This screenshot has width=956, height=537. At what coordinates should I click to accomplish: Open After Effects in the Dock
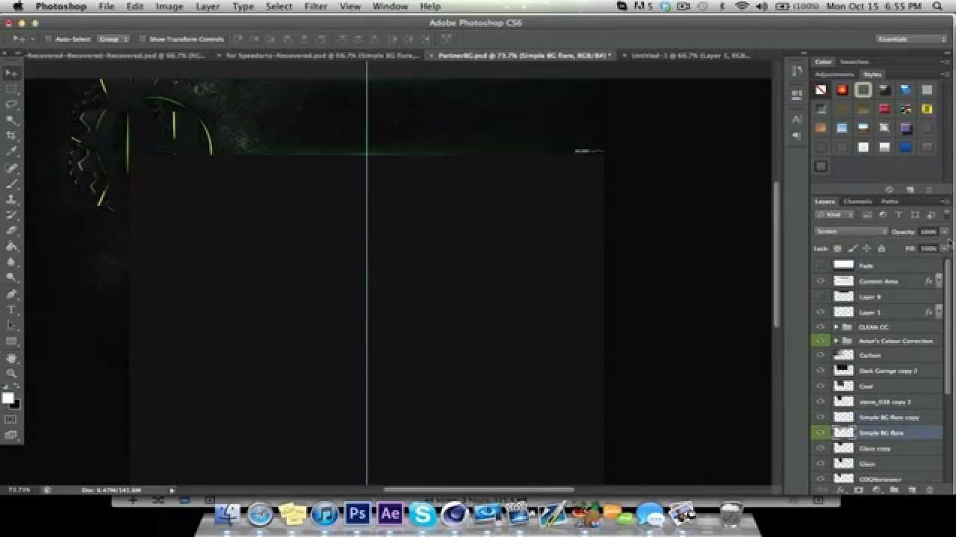(390, 513)
